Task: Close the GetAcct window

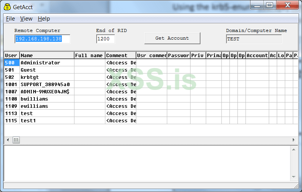Action: point(287,5)
